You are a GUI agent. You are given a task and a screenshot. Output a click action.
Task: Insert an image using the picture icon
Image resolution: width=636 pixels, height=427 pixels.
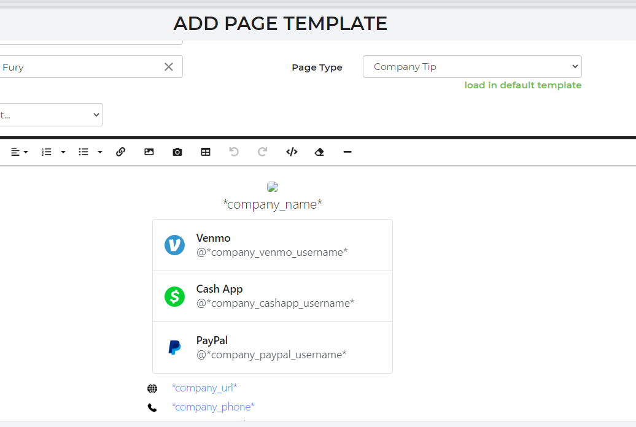coord(149,152)
